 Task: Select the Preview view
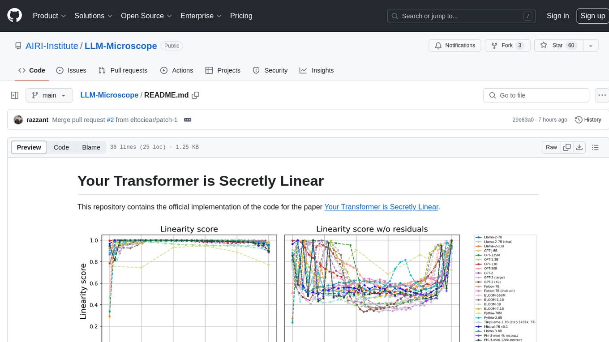coord(29,147)
